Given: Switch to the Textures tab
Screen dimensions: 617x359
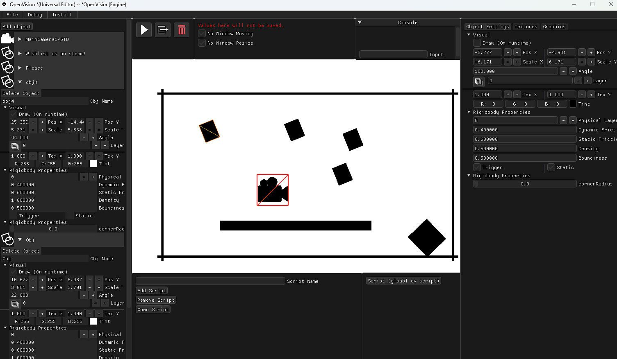Looking at the screenshot, I should pyautogui.click(x=526, y=27).
